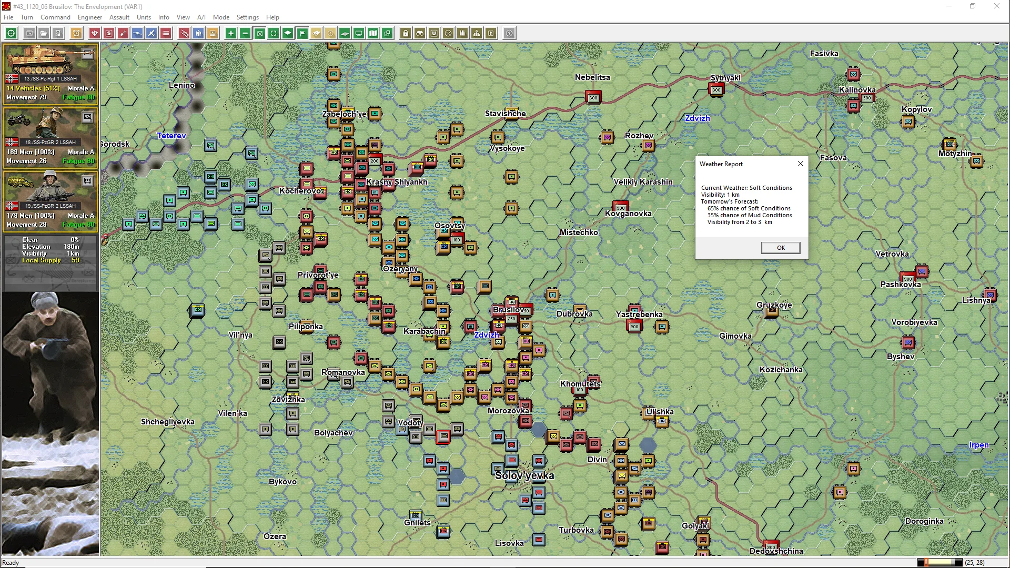1010x568 pixels.
Task: Click OK in the Weather Report dialog
Action: pyautogui.click(x=781, y=248)
